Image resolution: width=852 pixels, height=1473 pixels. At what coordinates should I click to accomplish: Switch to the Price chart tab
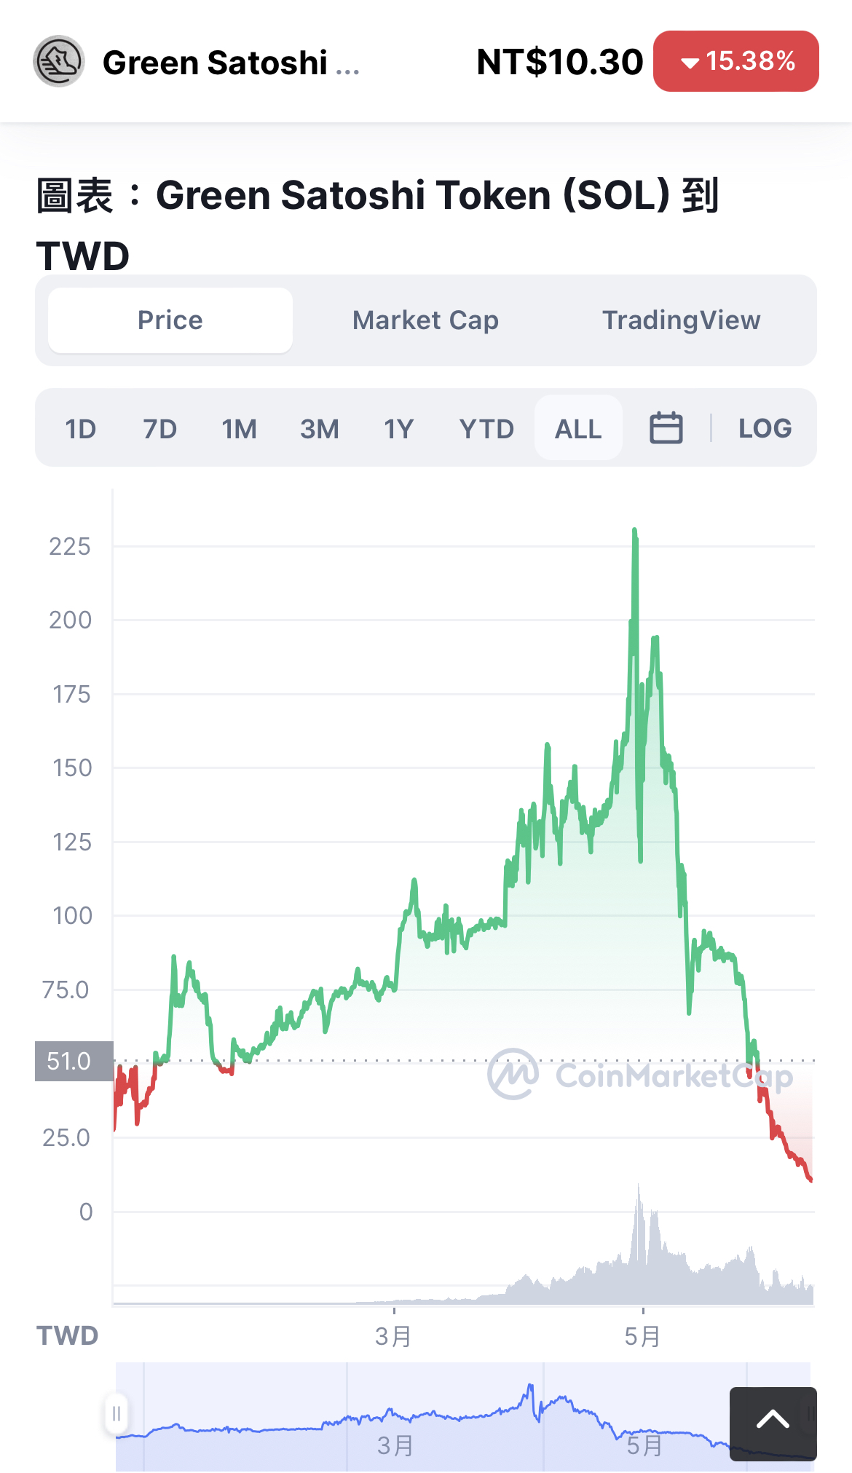pos(170,320)
